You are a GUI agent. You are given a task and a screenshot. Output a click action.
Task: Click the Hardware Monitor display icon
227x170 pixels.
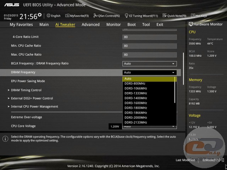tap(191, 24)
